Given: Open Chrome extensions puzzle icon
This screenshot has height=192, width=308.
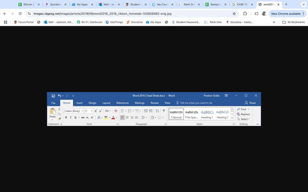Looking at the screenshot, I should (x=245, y=14).
